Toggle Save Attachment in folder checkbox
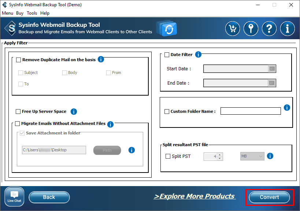The image size is (300, 211). [22, 133]
